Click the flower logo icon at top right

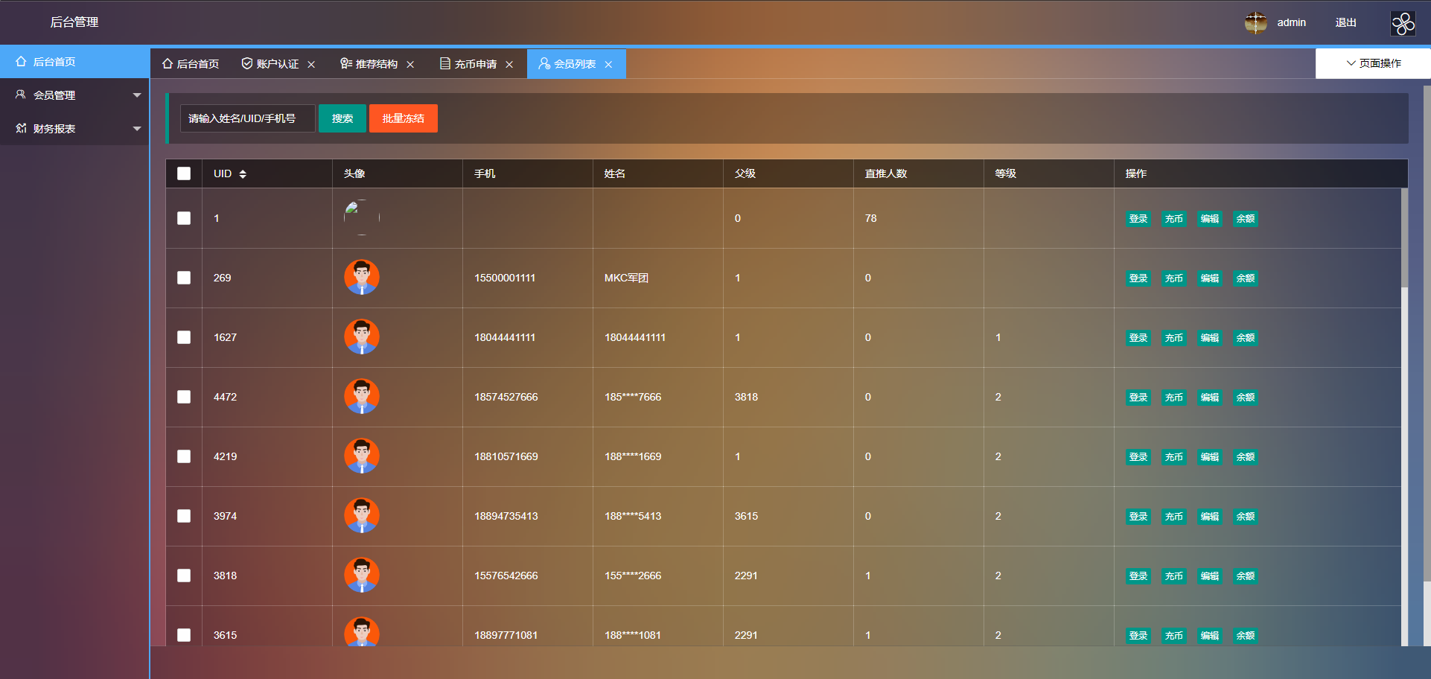1403,23
